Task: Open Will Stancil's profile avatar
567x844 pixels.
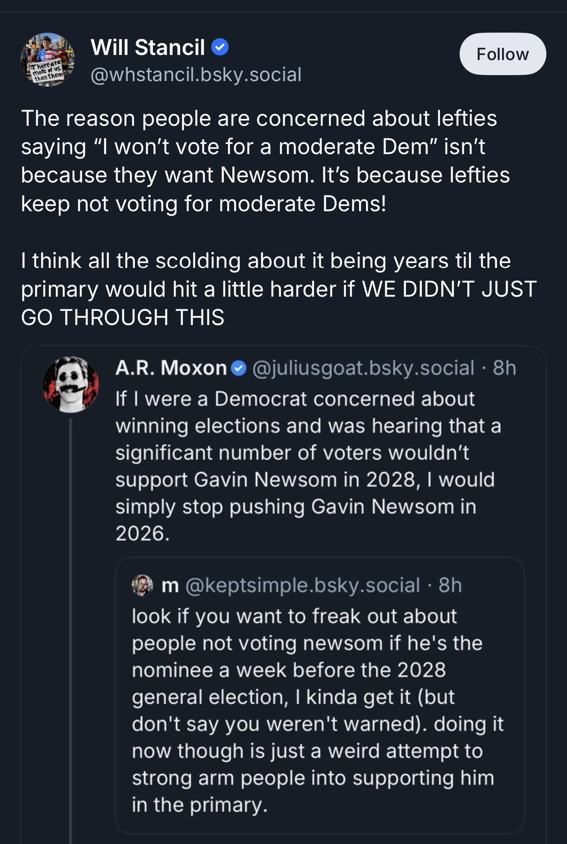Action: pos(47,60)
